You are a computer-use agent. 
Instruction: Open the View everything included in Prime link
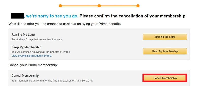(x=32, y=56)
